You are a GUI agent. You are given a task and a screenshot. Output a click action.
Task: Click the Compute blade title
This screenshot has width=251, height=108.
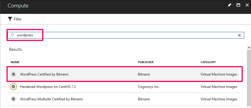[18, 6]
